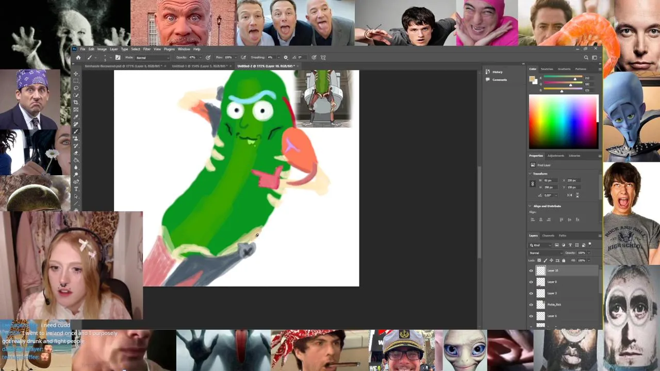Open Smoothing value dropdown
The width and height of the screenshot is (660, 371).
coord(279,58)
